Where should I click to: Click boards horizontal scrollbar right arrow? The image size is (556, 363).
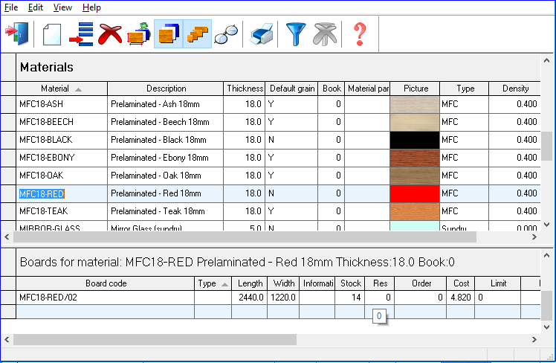[534, 340]
